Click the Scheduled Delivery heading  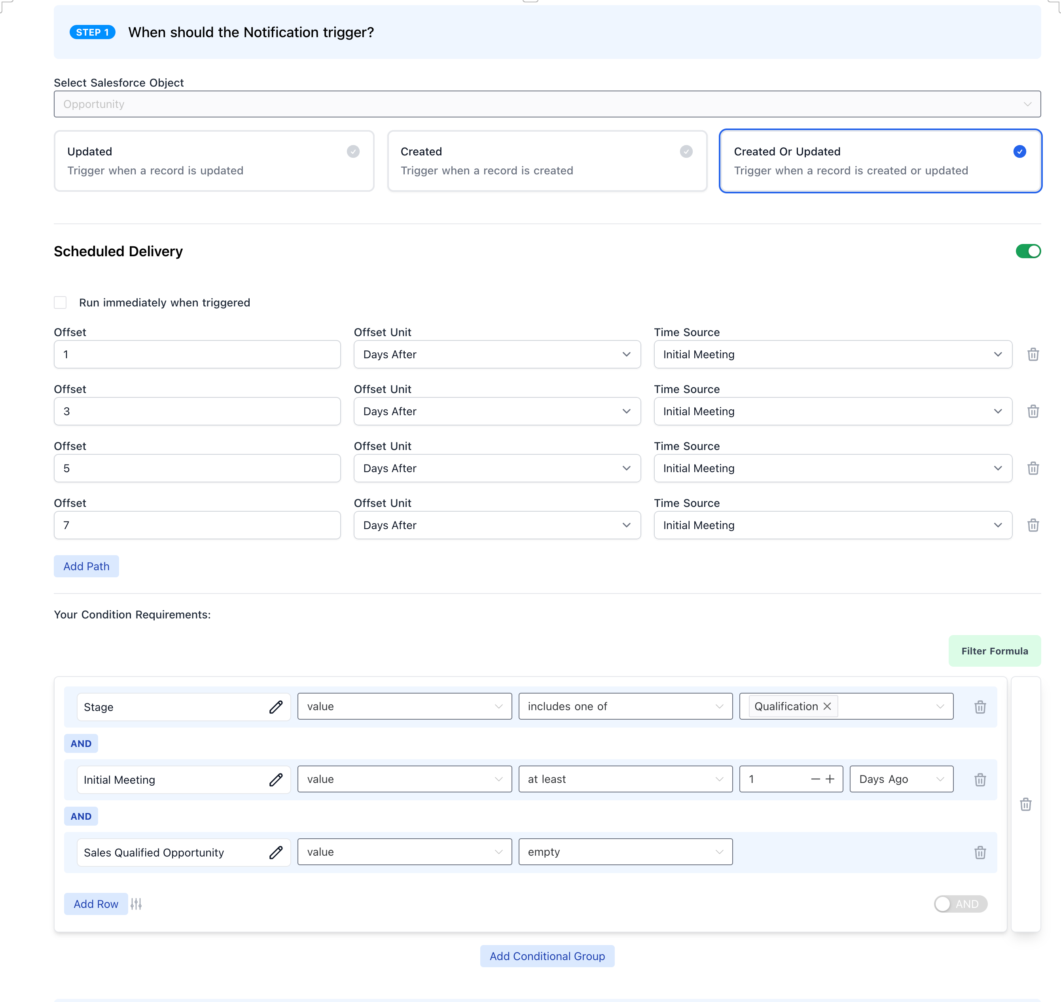coord(118,251)
